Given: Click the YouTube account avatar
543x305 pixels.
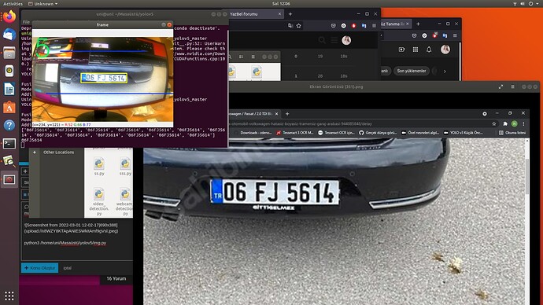Looking at the screenshot, I should 445,49.
